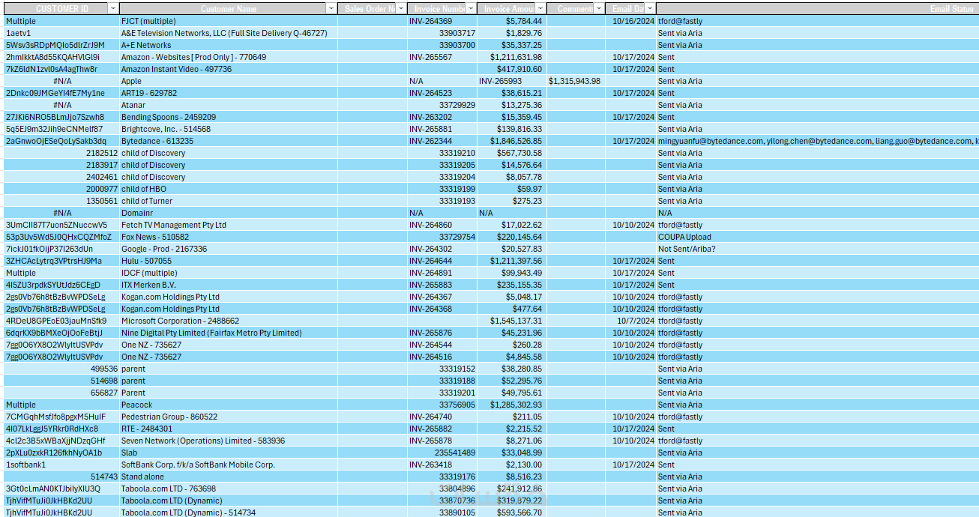Image resolution: width=979 pixels, height=517 pixels.
Task: Select the 'Hulu - 507055' cell
Action: (229, 261)
